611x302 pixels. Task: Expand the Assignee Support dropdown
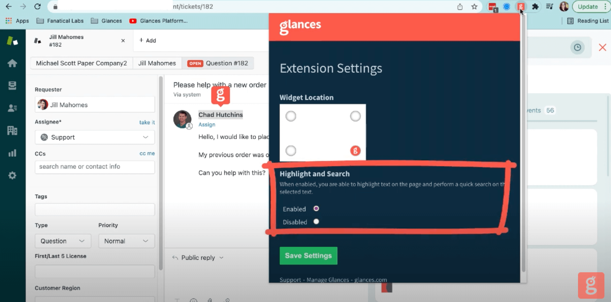(x=95, y=137)
